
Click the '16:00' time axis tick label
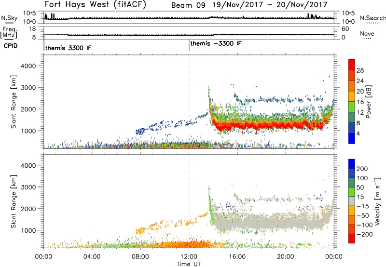(237, 257)
